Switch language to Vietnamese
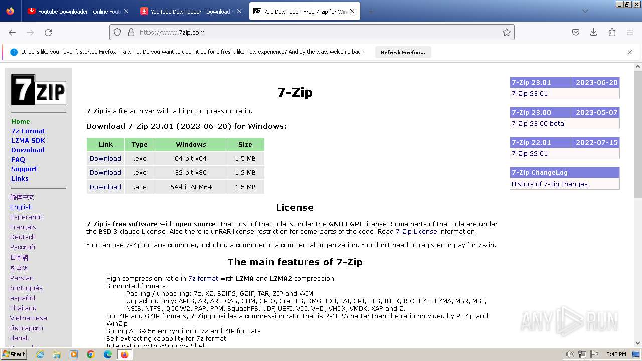 [x=29, y=318]
